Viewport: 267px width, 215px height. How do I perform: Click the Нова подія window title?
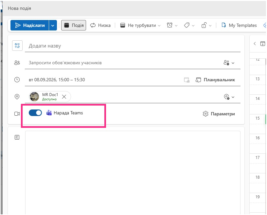tap(19, 8)
